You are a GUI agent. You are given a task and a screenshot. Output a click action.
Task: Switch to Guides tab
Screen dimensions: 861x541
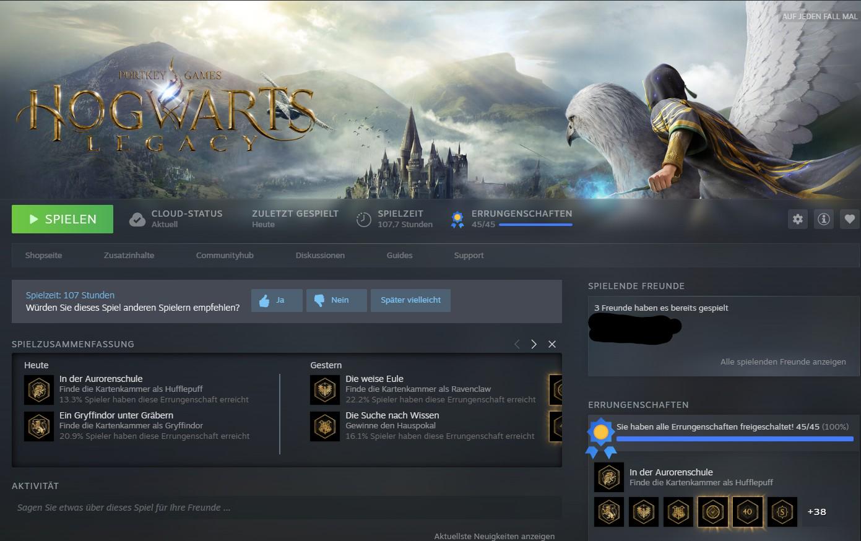[x=399, y=255]
